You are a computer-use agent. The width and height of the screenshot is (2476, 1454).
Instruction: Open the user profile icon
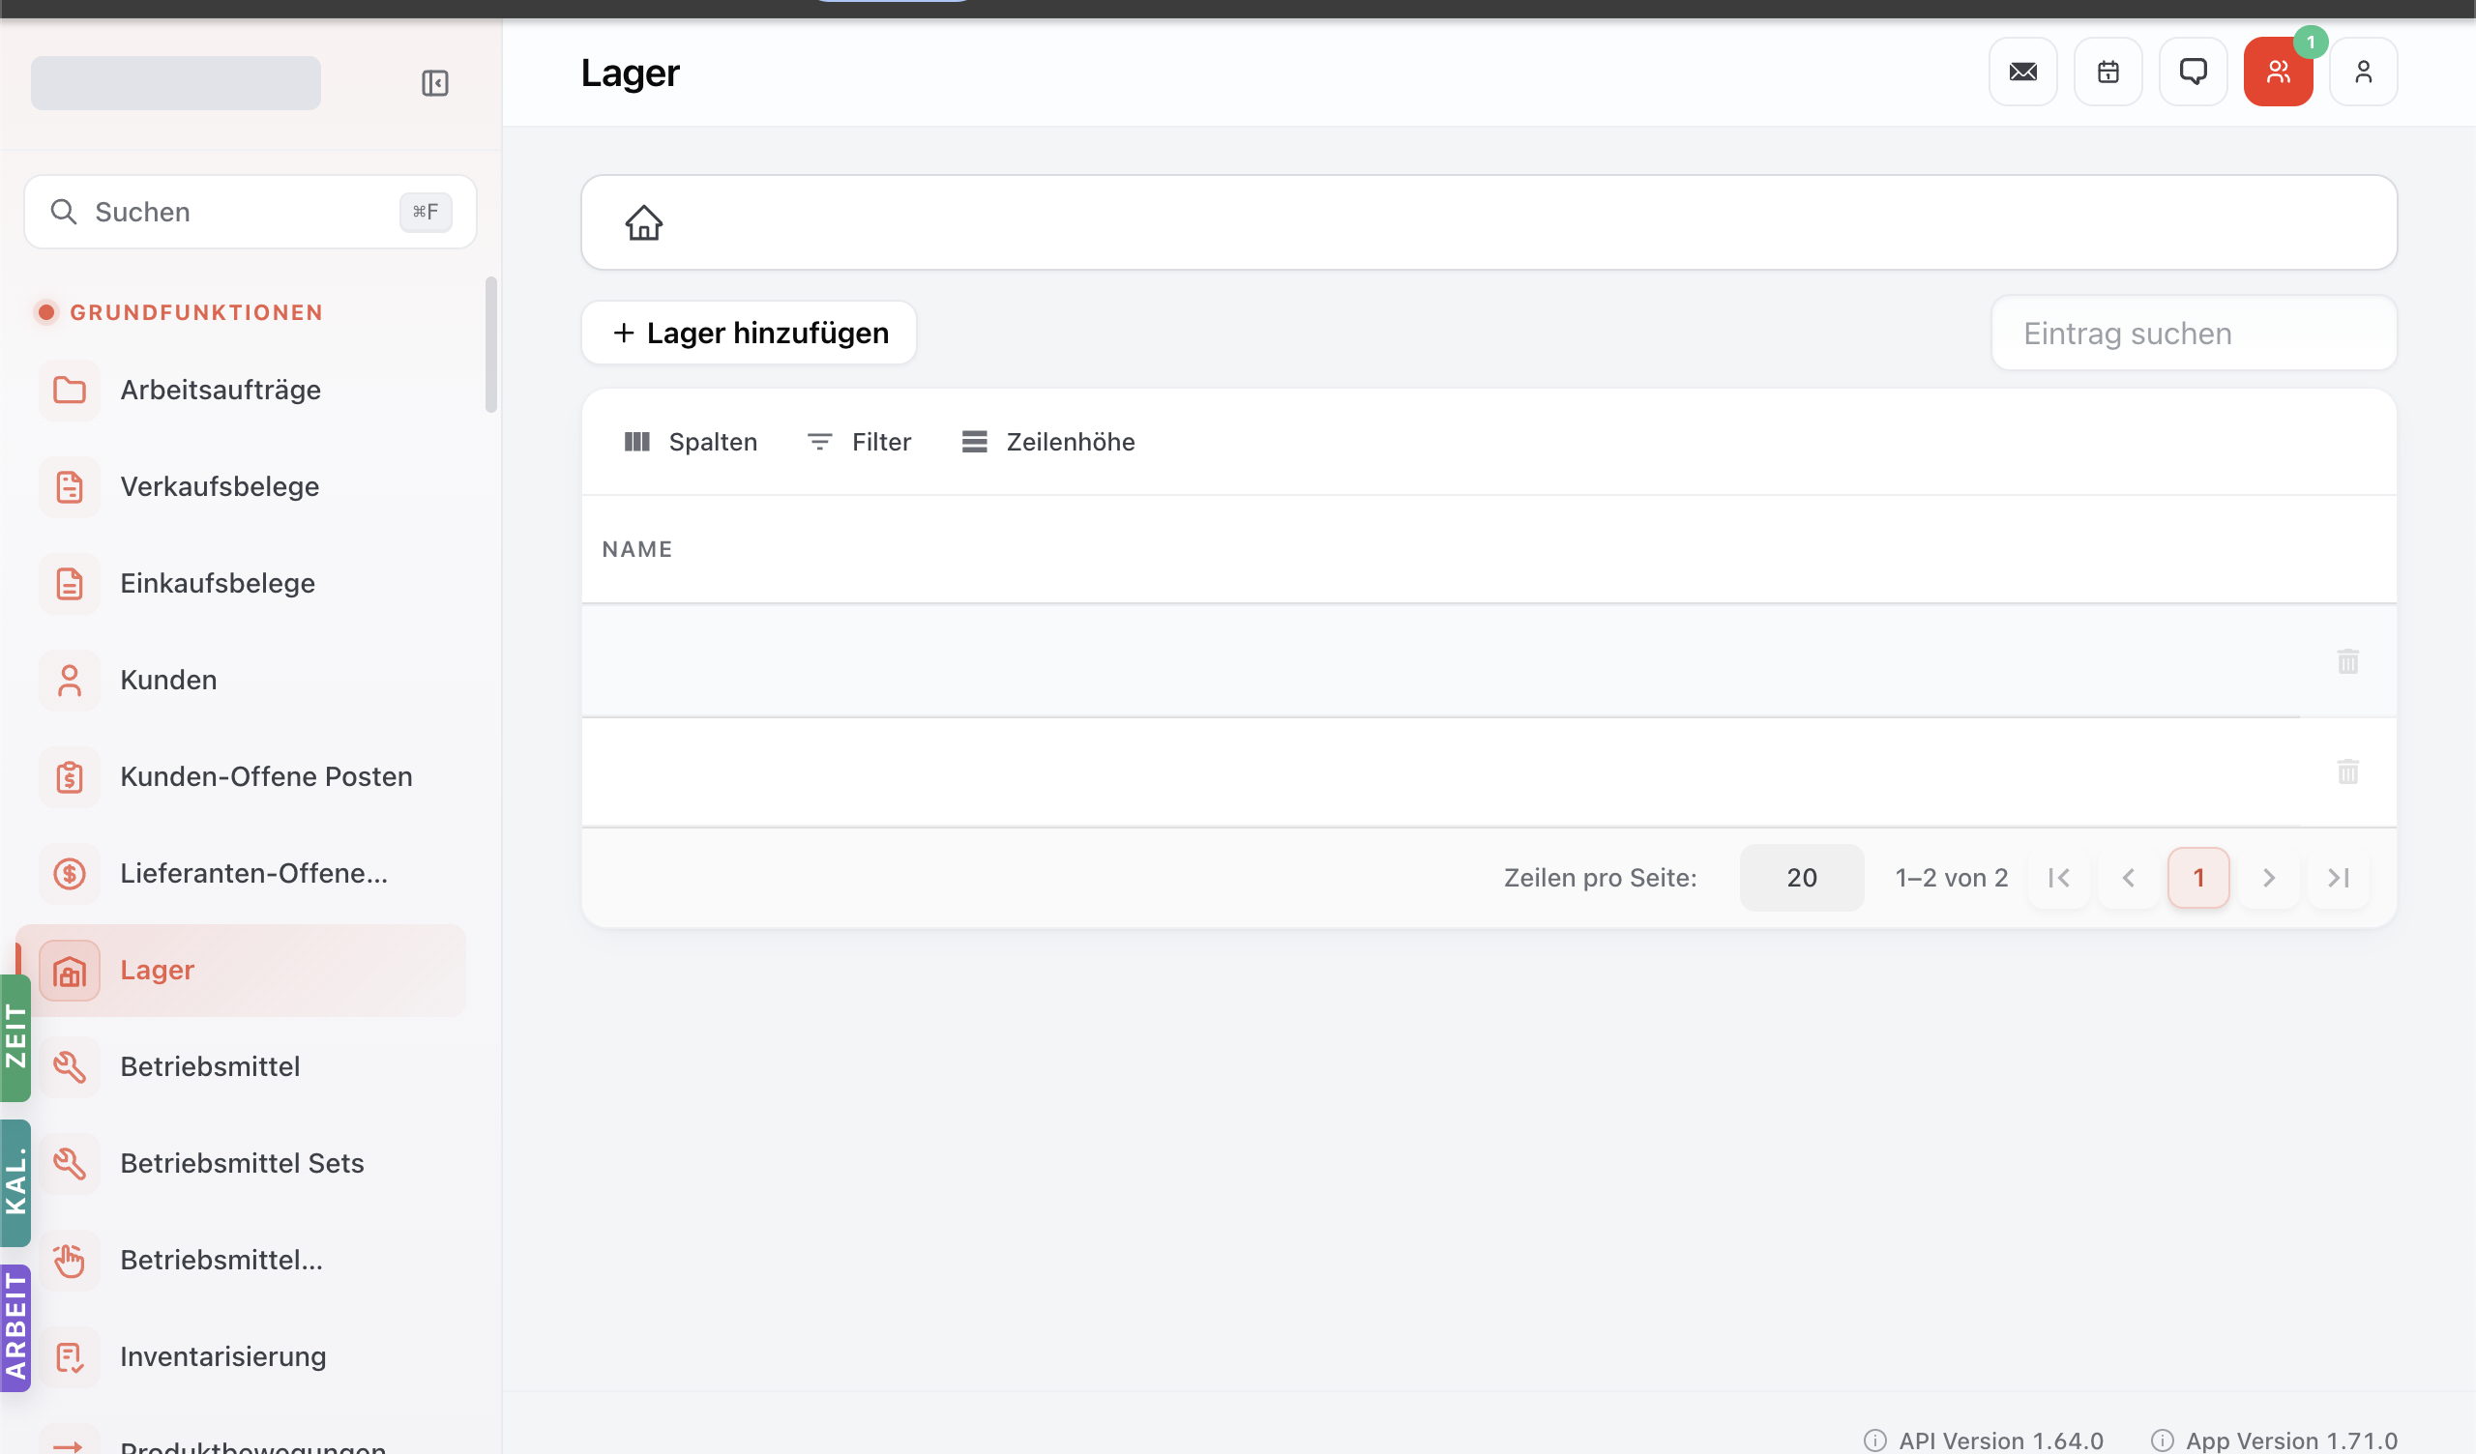[x=2363, y=72]
